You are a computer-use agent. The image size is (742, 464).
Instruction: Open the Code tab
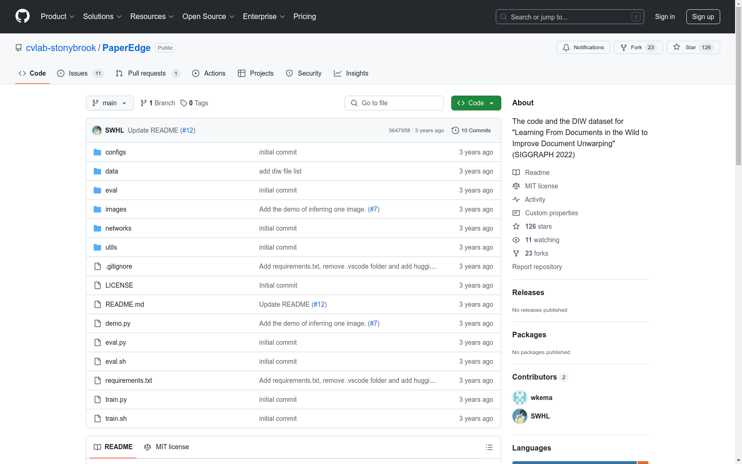[32, 73]
